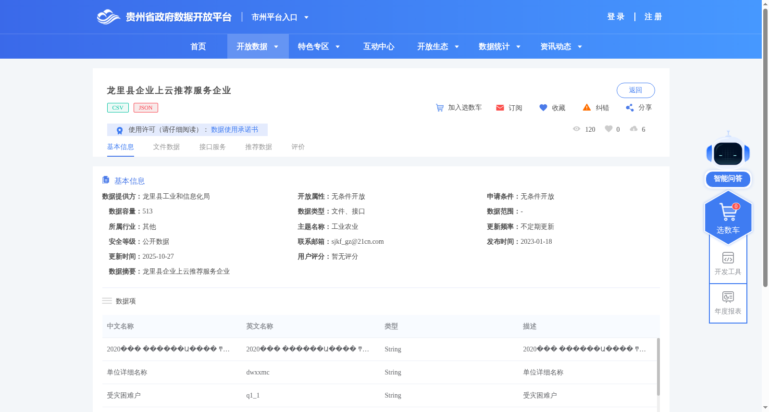Click 注册 link

pos(653,17)
